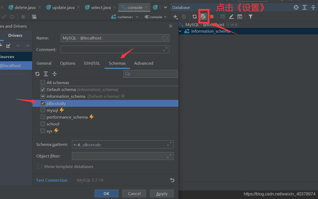The image size is (318, 199).
Task: Switch to the Advanced tab
Action: coord(144,63)
